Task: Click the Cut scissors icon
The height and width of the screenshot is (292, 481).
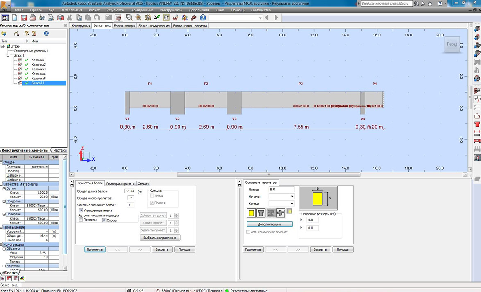Action: tap(70, 18)
